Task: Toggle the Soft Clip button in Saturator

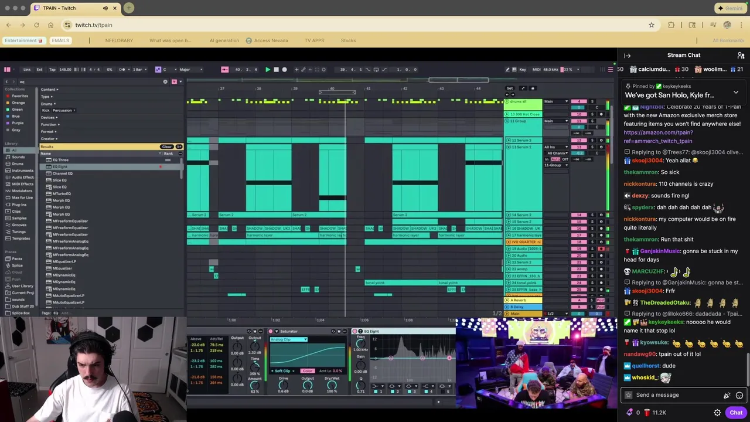Action: pyautogui.click(x=283, y=371)
